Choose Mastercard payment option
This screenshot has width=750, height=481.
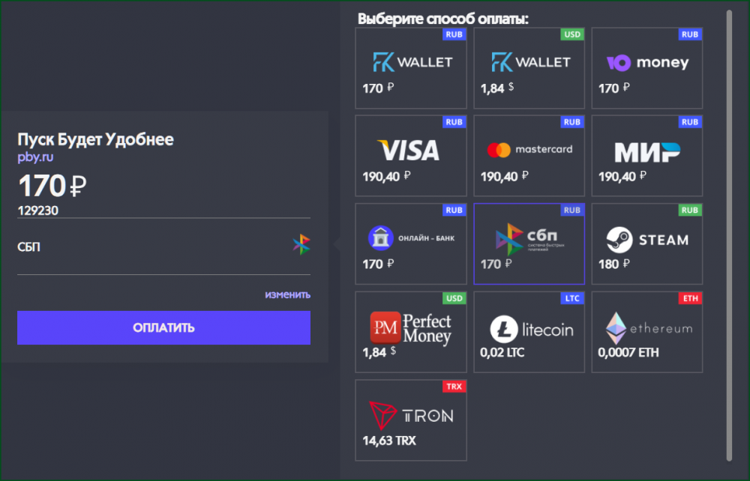(x=529, y=156)
